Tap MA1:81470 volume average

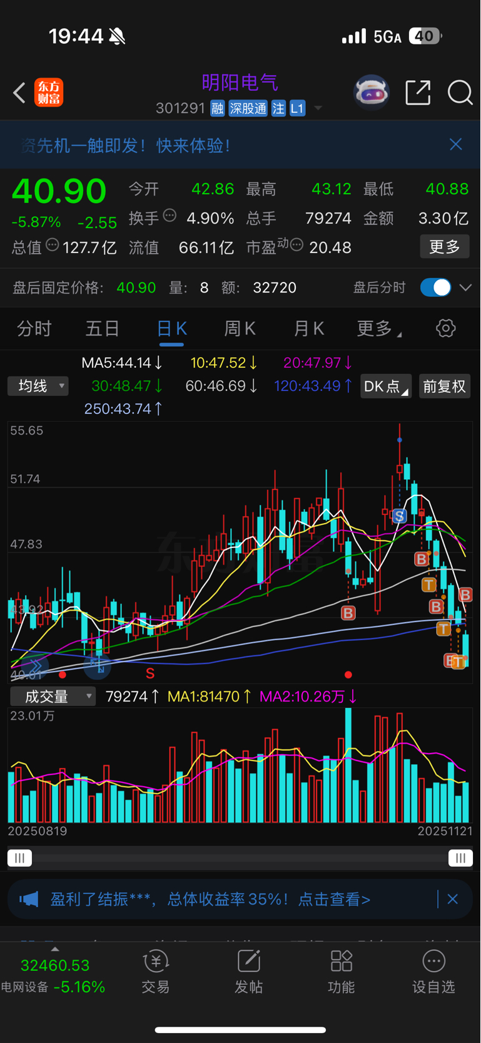click(x=210, y=697)
